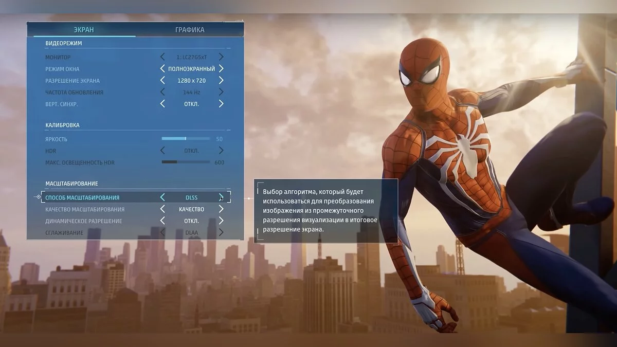Increase РАЗРЕШЕНИЕ ЭКРАНА with right arrow
Image resolution: width=617 pixels, height=347 pixels.
coord(221,81)
